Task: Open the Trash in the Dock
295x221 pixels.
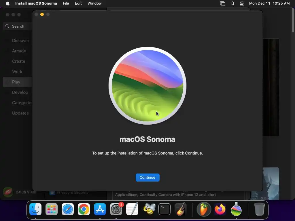Action: tap(260, 209)
